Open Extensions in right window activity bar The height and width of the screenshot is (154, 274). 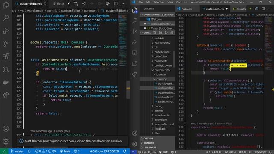click(x=134, y=64)
